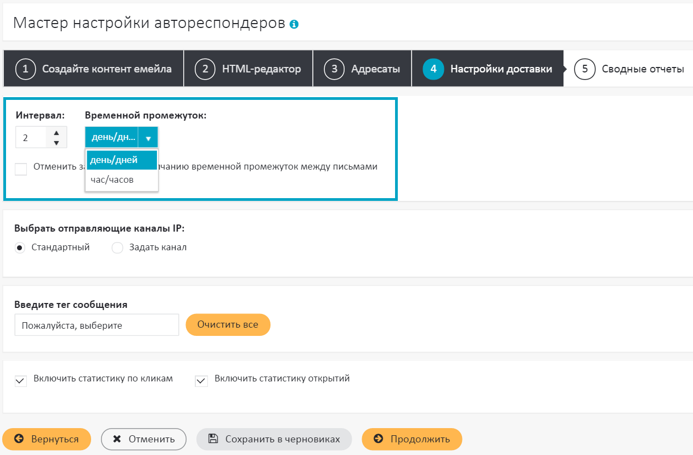693x455 pixels.
Task: Select the Стандартный radio button
Action: point(20,248)
